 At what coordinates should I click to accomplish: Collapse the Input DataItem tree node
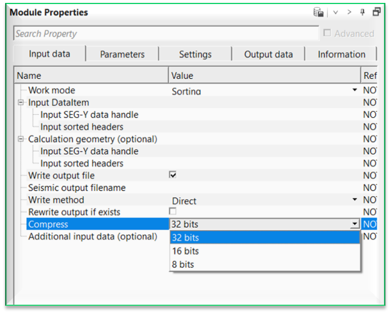point(21,103)
